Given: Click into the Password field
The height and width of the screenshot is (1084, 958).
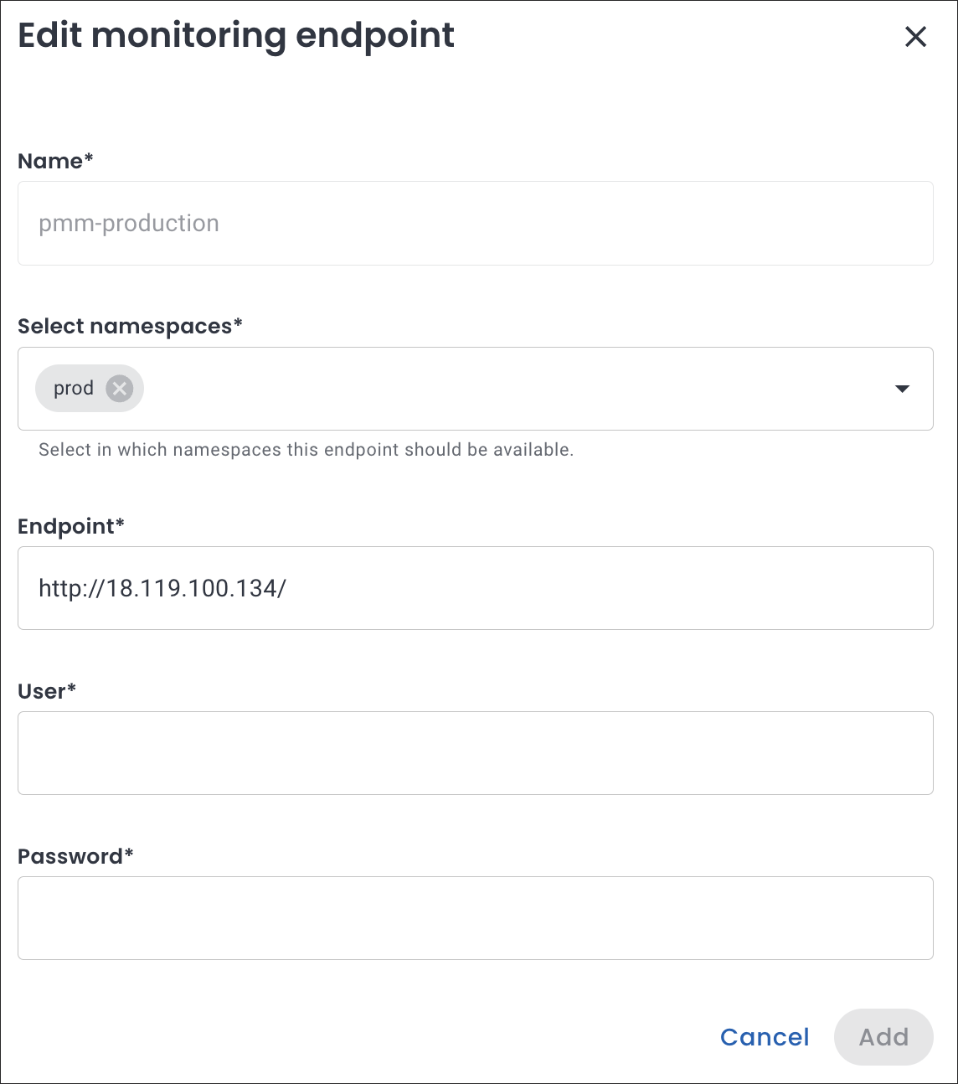Looking at the screenshot, I should pos(476,918).
